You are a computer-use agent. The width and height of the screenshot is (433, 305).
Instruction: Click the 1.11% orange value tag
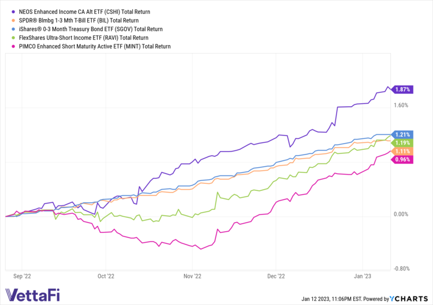click(401, 151)
